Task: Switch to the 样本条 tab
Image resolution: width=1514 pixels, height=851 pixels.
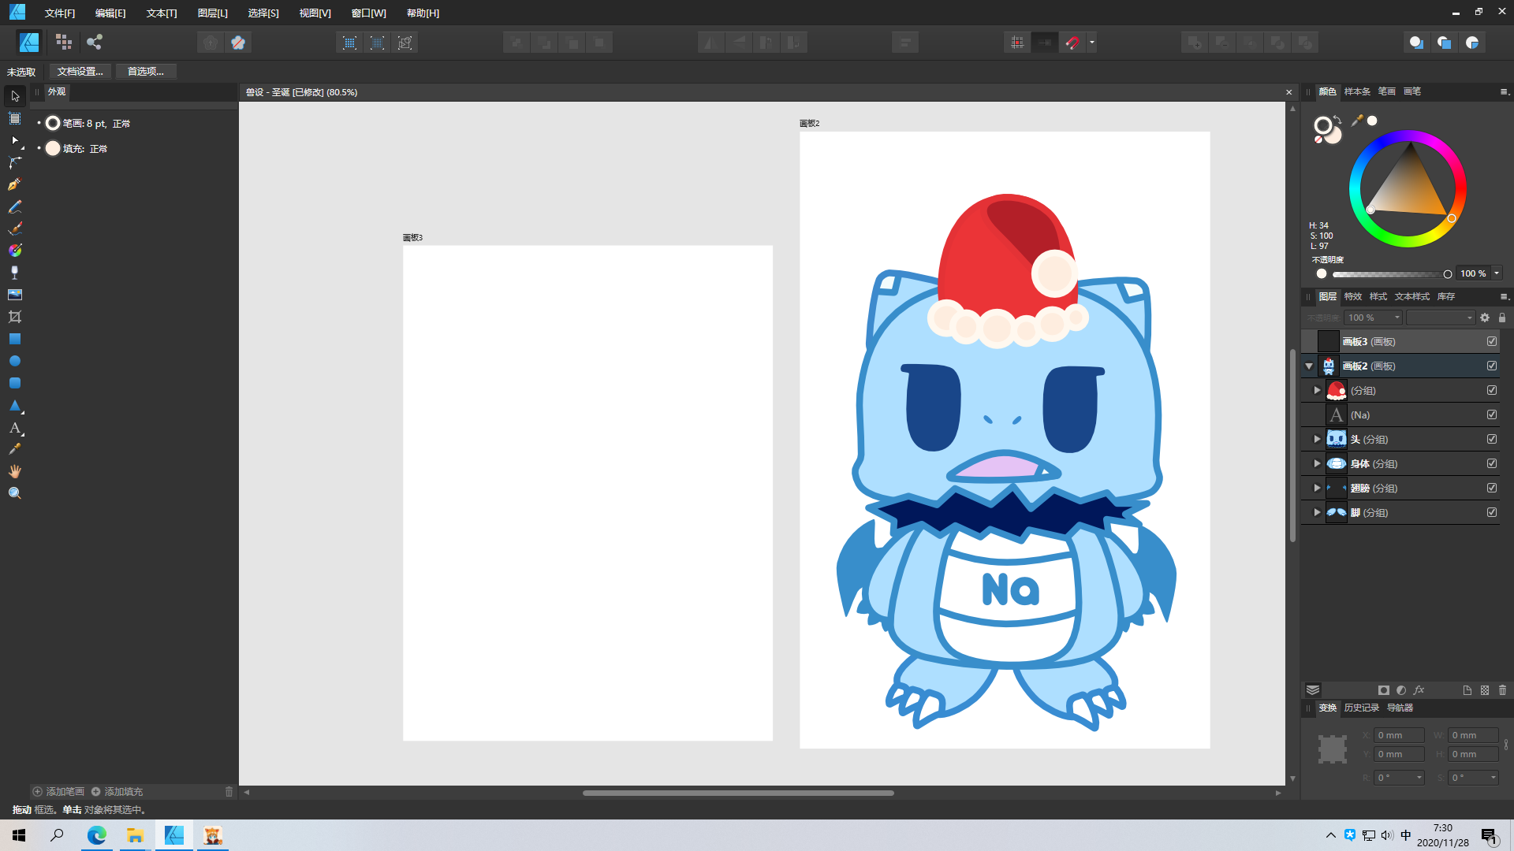Action: coord(1357,91)
